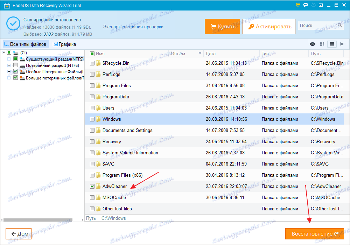The image size is (350, 245).
Task: Sort by the Дата column header
Action: pos(210,54)
